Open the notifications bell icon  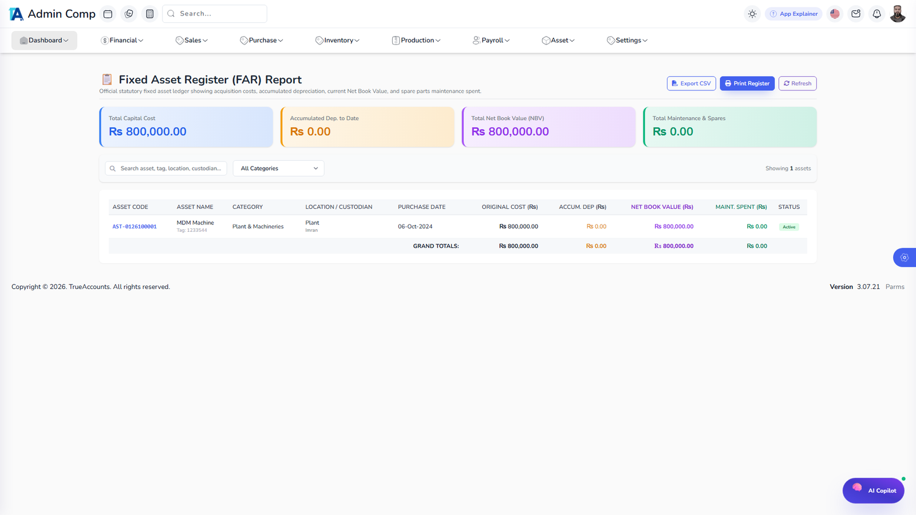tap(876, 14)
